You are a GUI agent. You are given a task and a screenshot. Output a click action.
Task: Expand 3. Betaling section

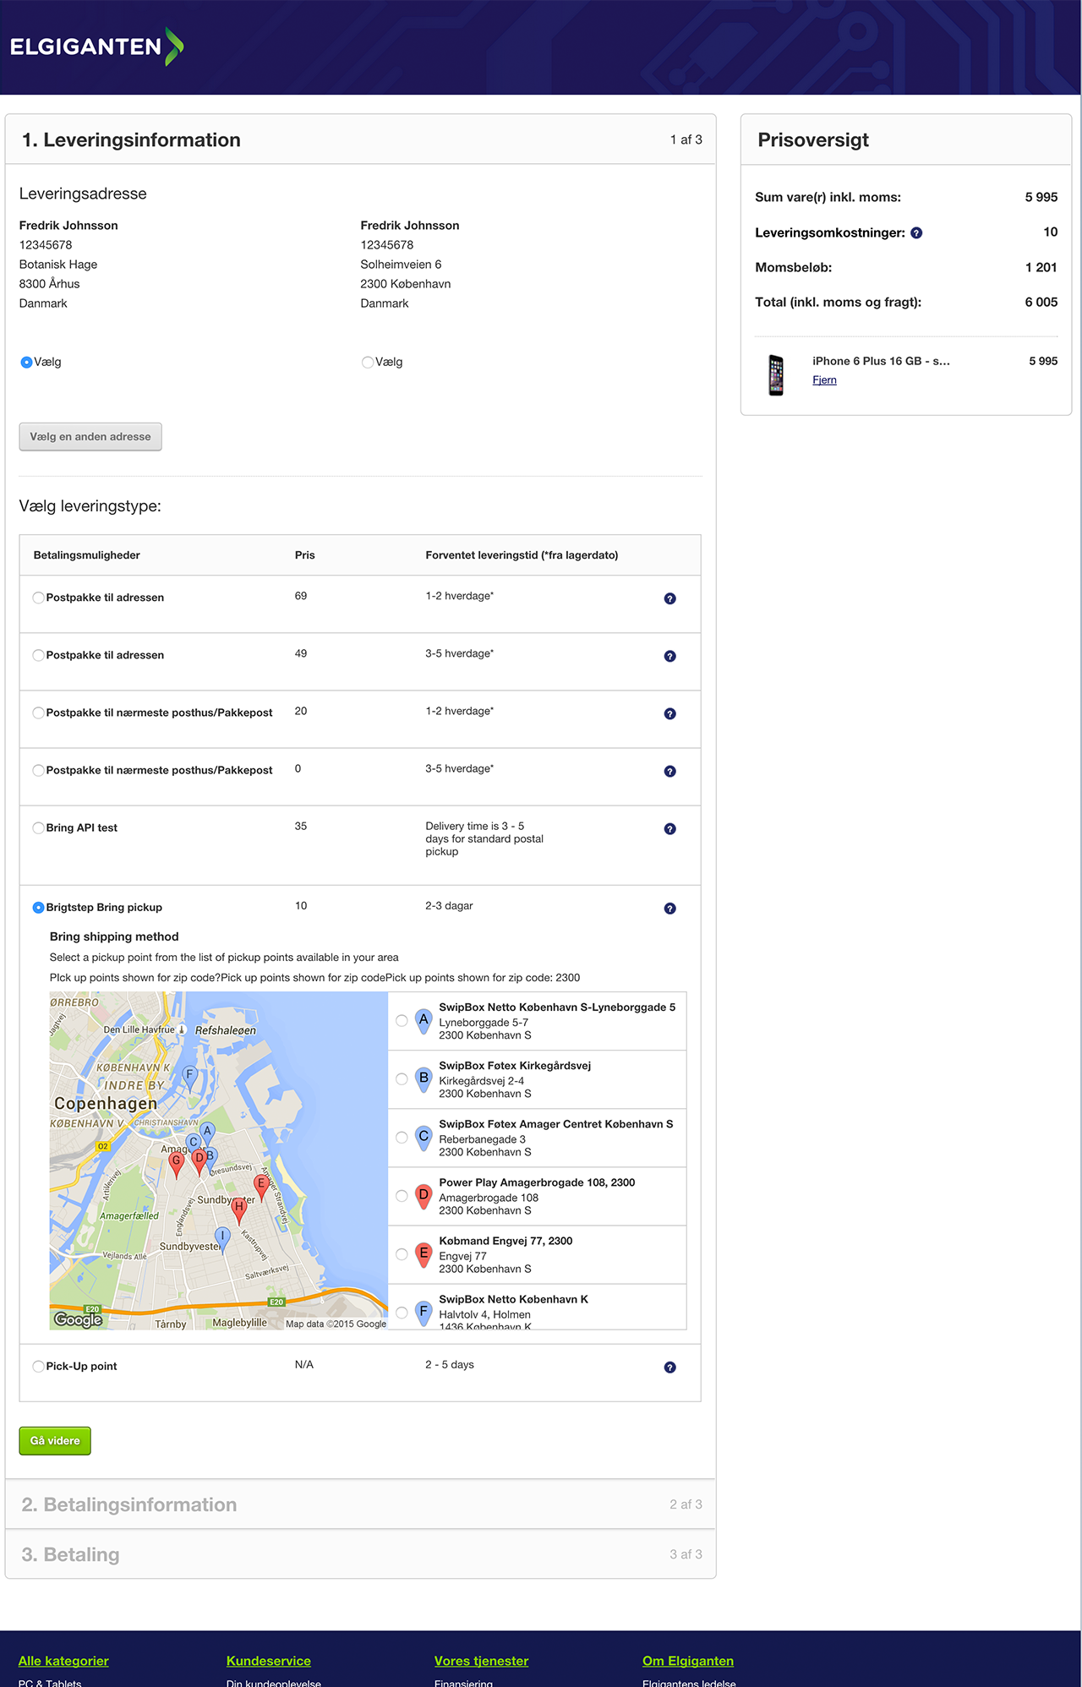coord(361,1554)
